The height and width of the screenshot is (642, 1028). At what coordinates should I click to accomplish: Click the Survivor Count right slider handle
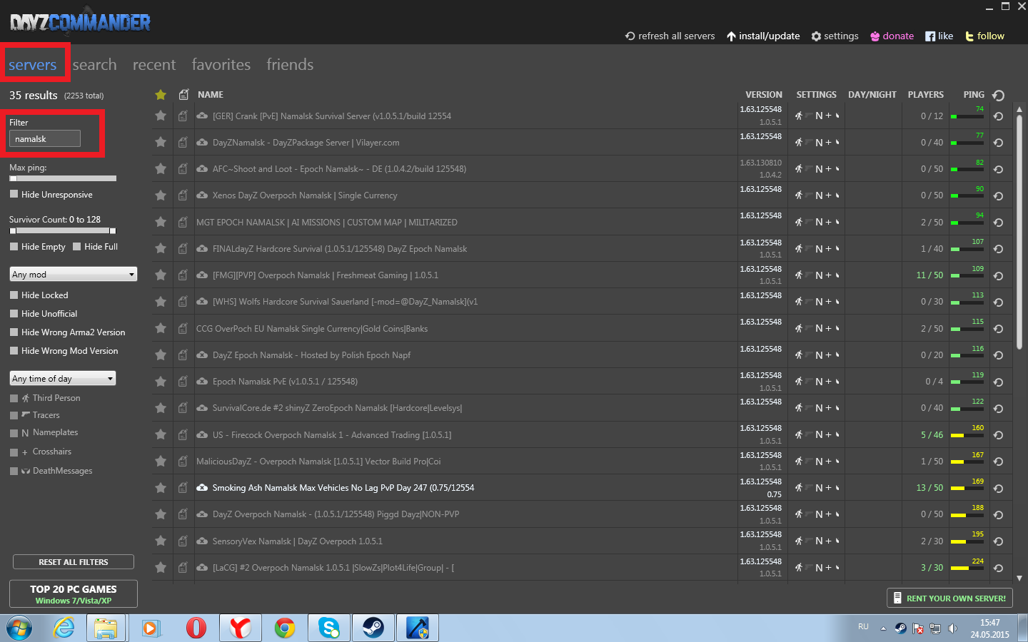tap(113, 230)
